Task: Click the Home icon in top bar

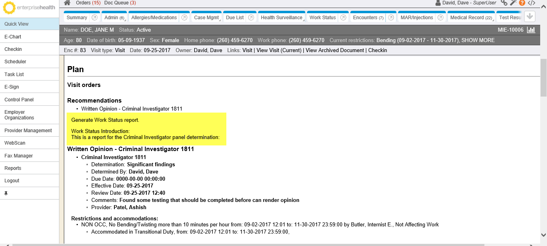Action: [67, 3]
